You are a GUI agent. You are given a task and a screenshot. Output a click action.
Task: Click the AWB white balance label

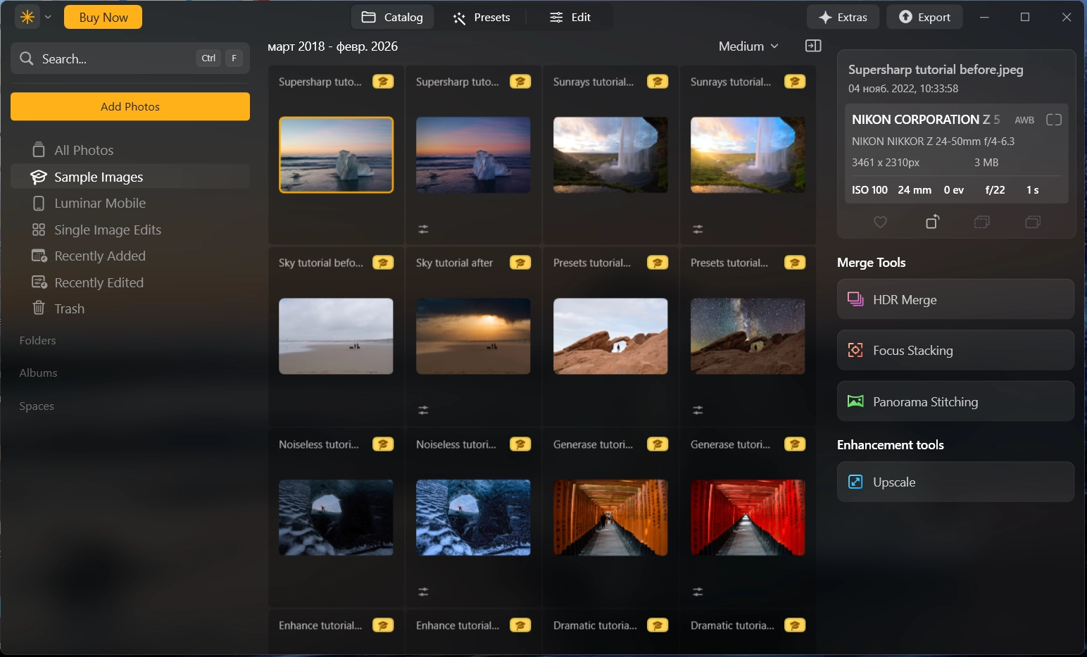[x=1024, y=120]
